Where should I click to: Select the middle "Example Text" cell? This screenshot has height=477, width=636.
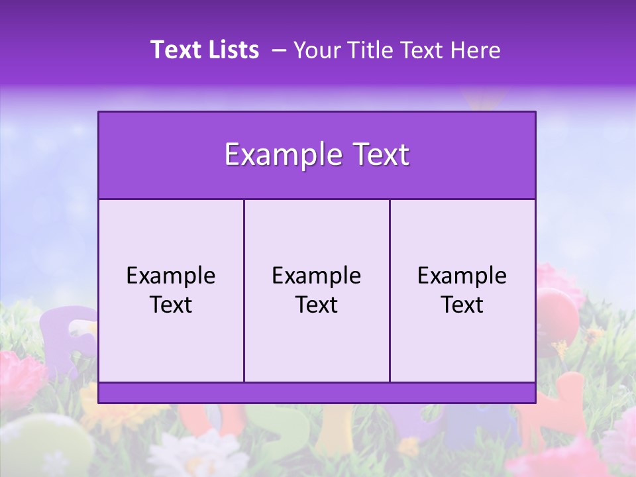[x=317, y=290]
